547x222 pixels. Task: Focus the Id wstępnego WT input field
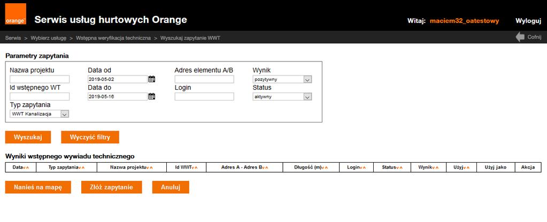pyautogui.click(x=40, y=97)
